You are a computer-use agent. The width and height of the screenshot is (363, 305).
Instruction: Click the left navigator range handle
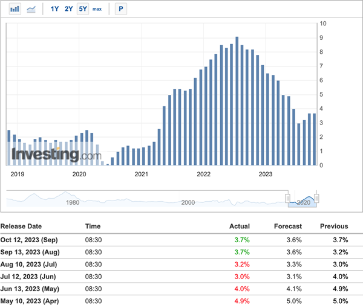289,198
